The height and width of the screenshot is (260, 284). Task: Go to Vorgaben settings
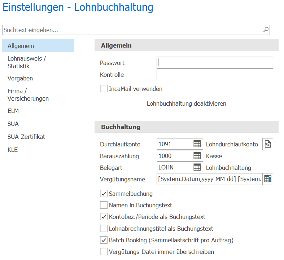[20, 78]
